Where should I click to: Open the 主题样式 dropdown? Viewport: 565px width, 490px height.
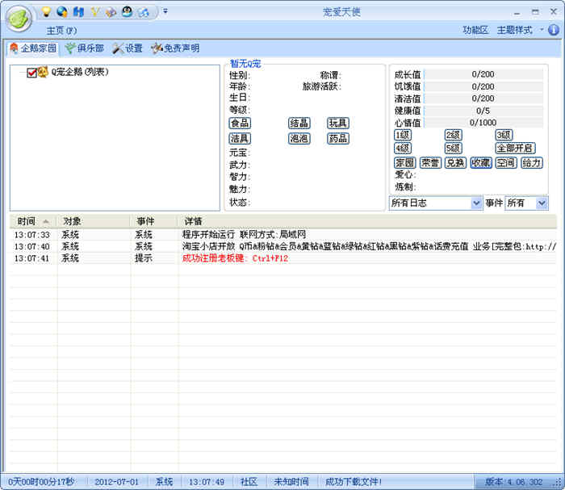520,30
